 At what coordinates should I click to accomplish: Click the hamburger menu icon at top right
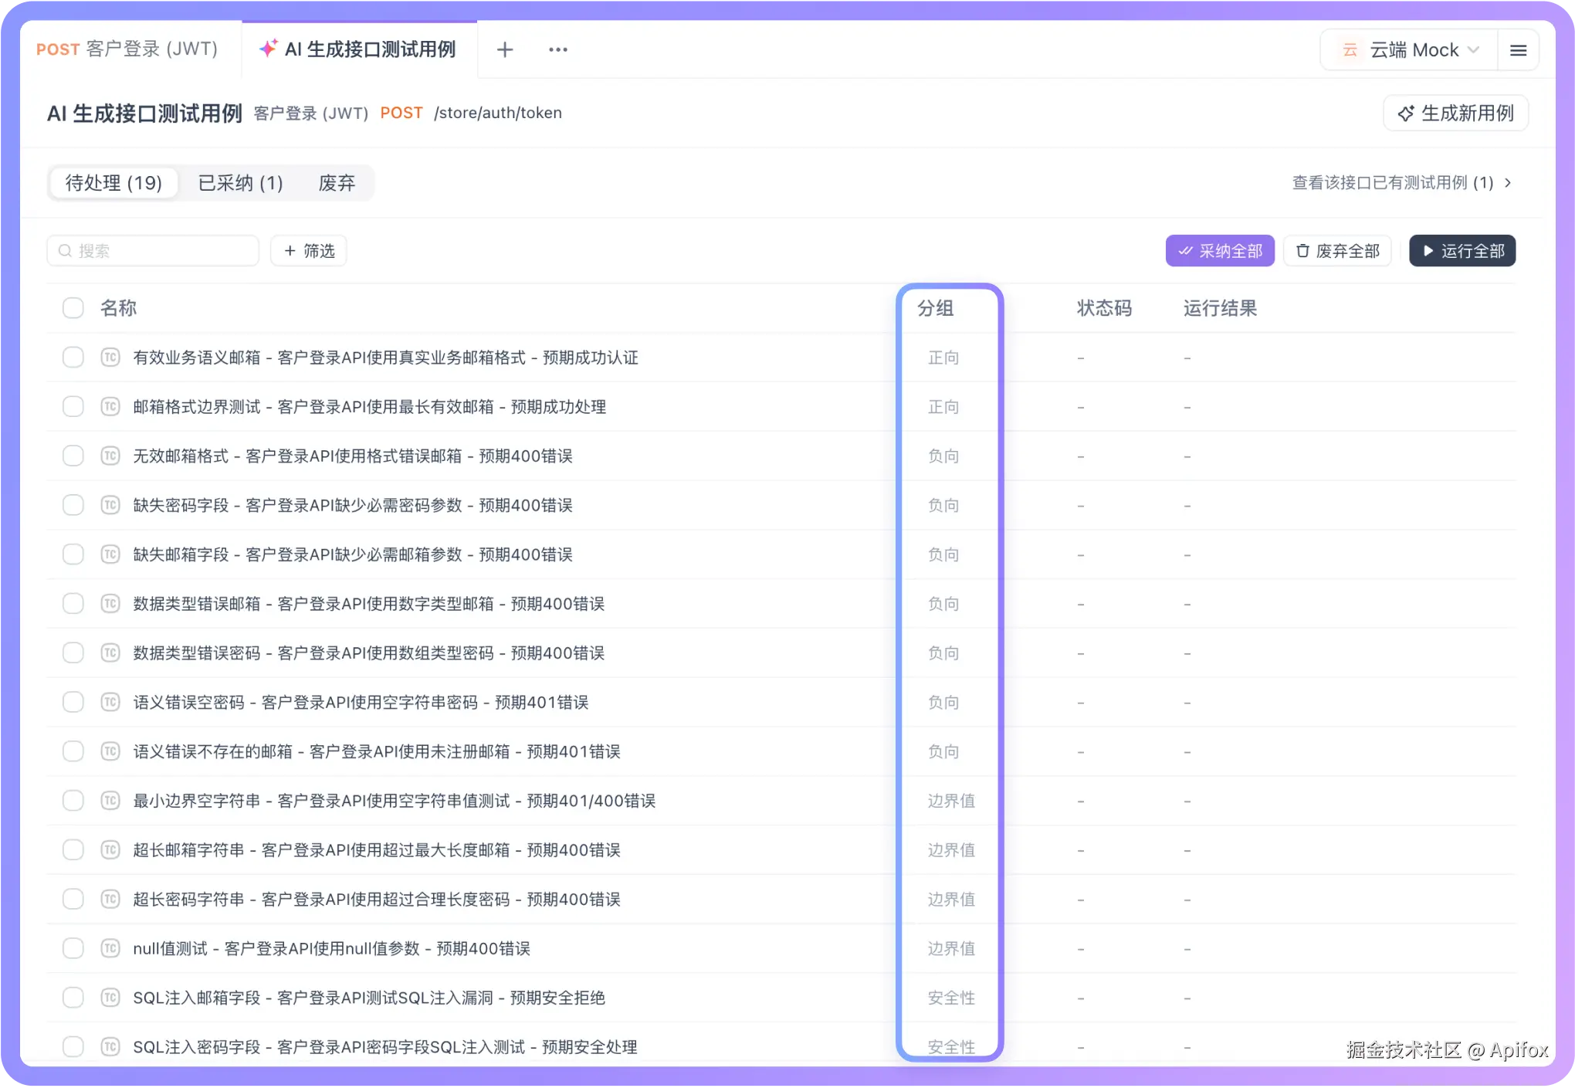[x=1518, y=50]
